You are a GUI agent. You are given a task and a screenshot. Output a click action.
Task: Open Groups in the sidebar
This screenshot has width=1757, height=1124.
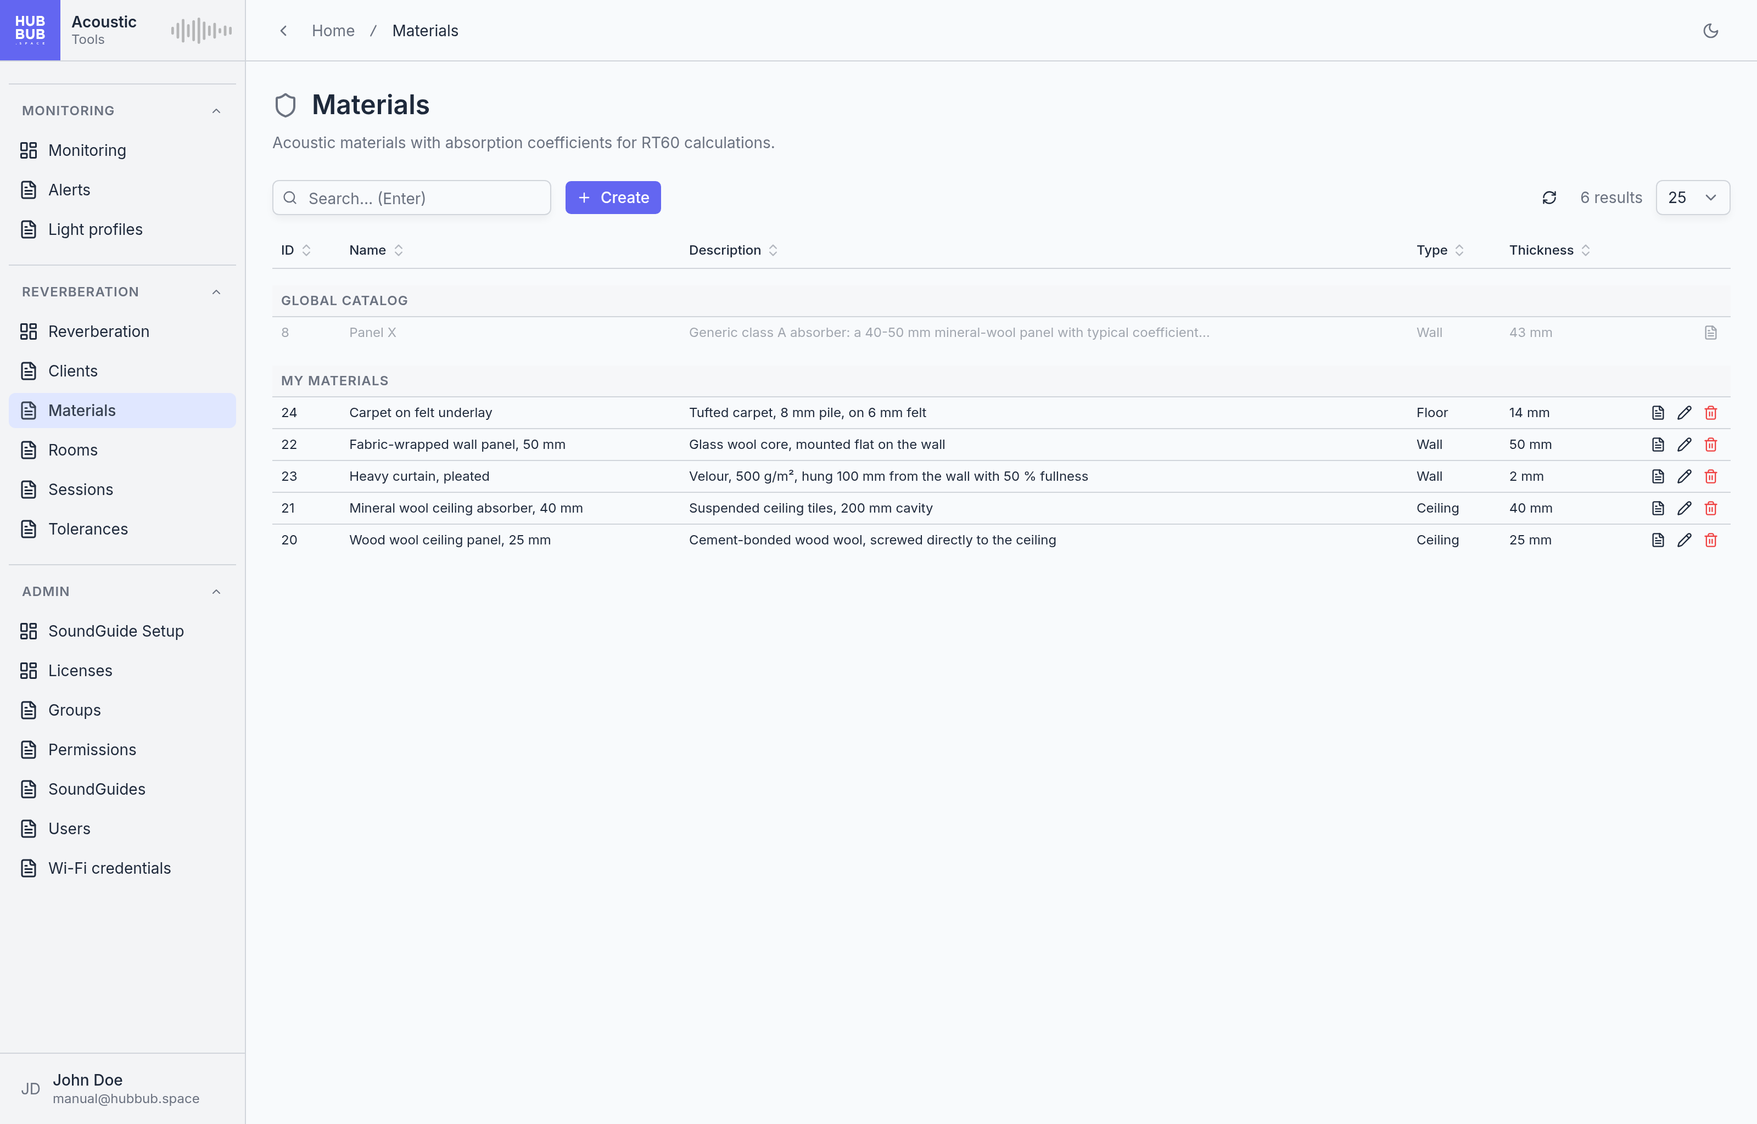point(122,710)
